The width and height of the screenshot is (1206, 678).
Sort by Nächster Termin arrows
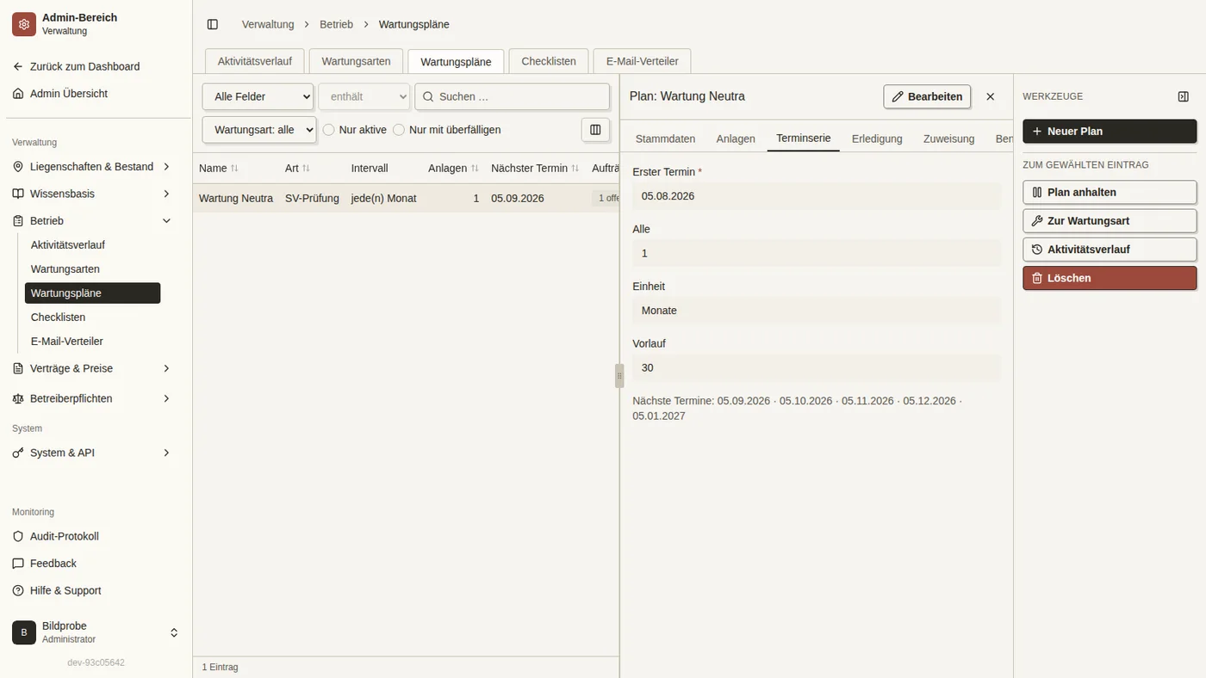pos(575,169)
